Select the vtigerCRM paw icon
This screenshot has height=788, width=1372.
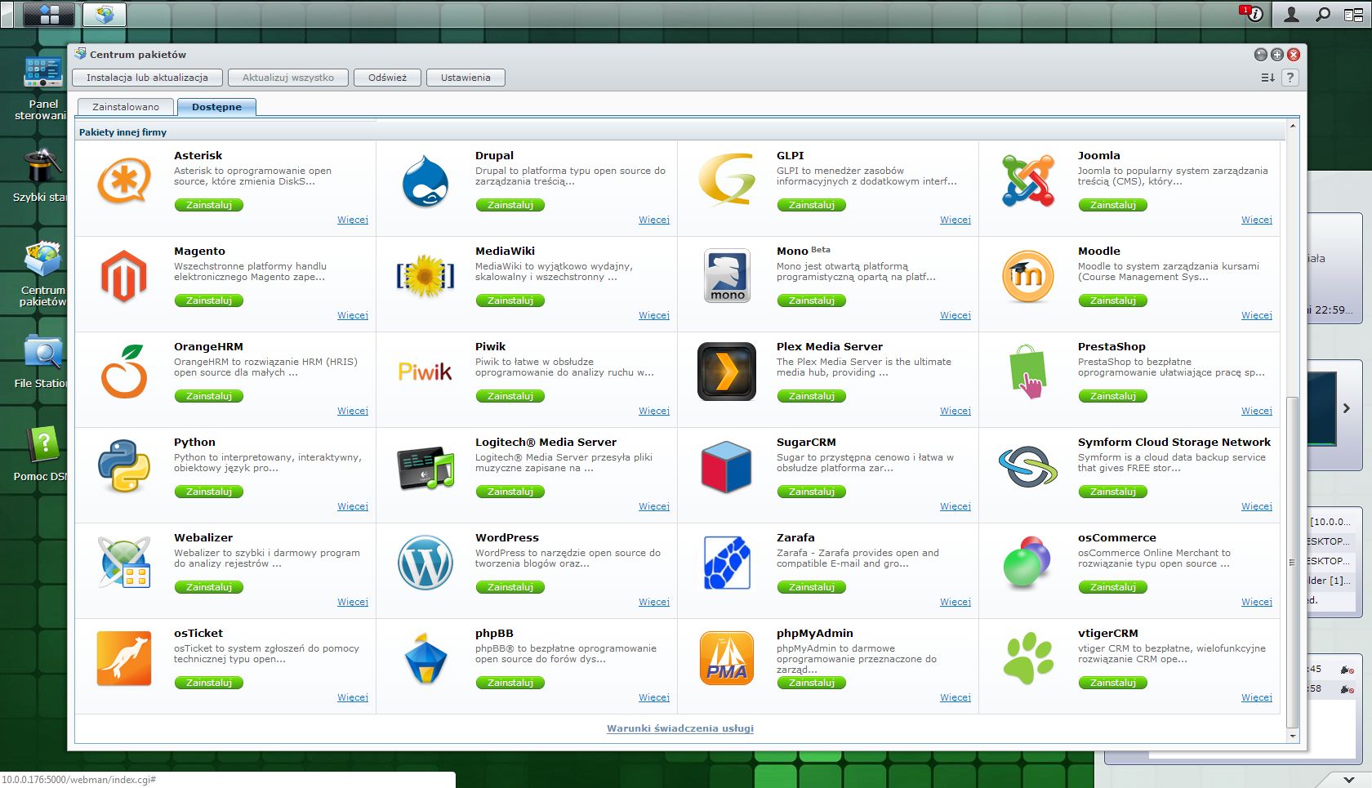click(x=1028, y=658)
